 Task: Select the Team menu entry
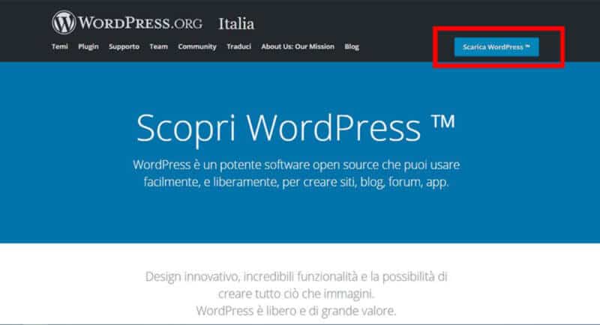[x=159, y=46]
